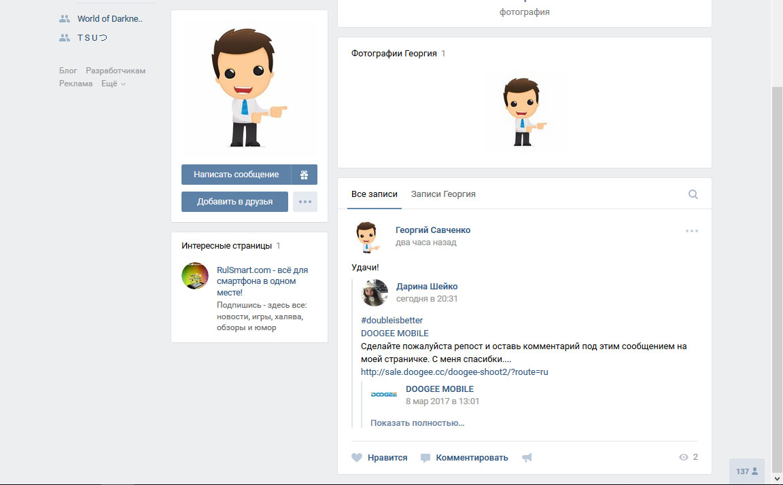Screen dimensions: 783x485
Task: Open the three-dots menu beside Add friend
Action: [x=305, y=202]
